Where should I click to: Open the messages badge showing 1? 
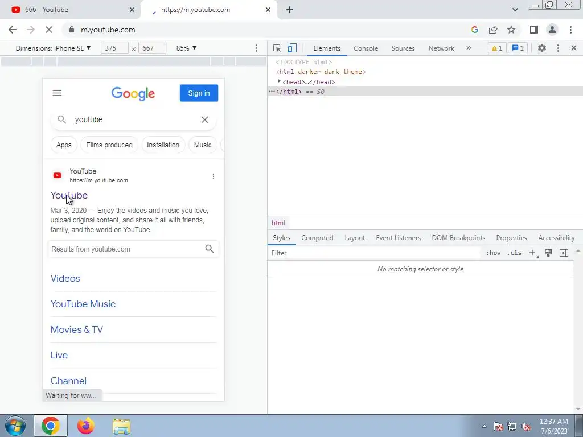[x=518, y=48]
